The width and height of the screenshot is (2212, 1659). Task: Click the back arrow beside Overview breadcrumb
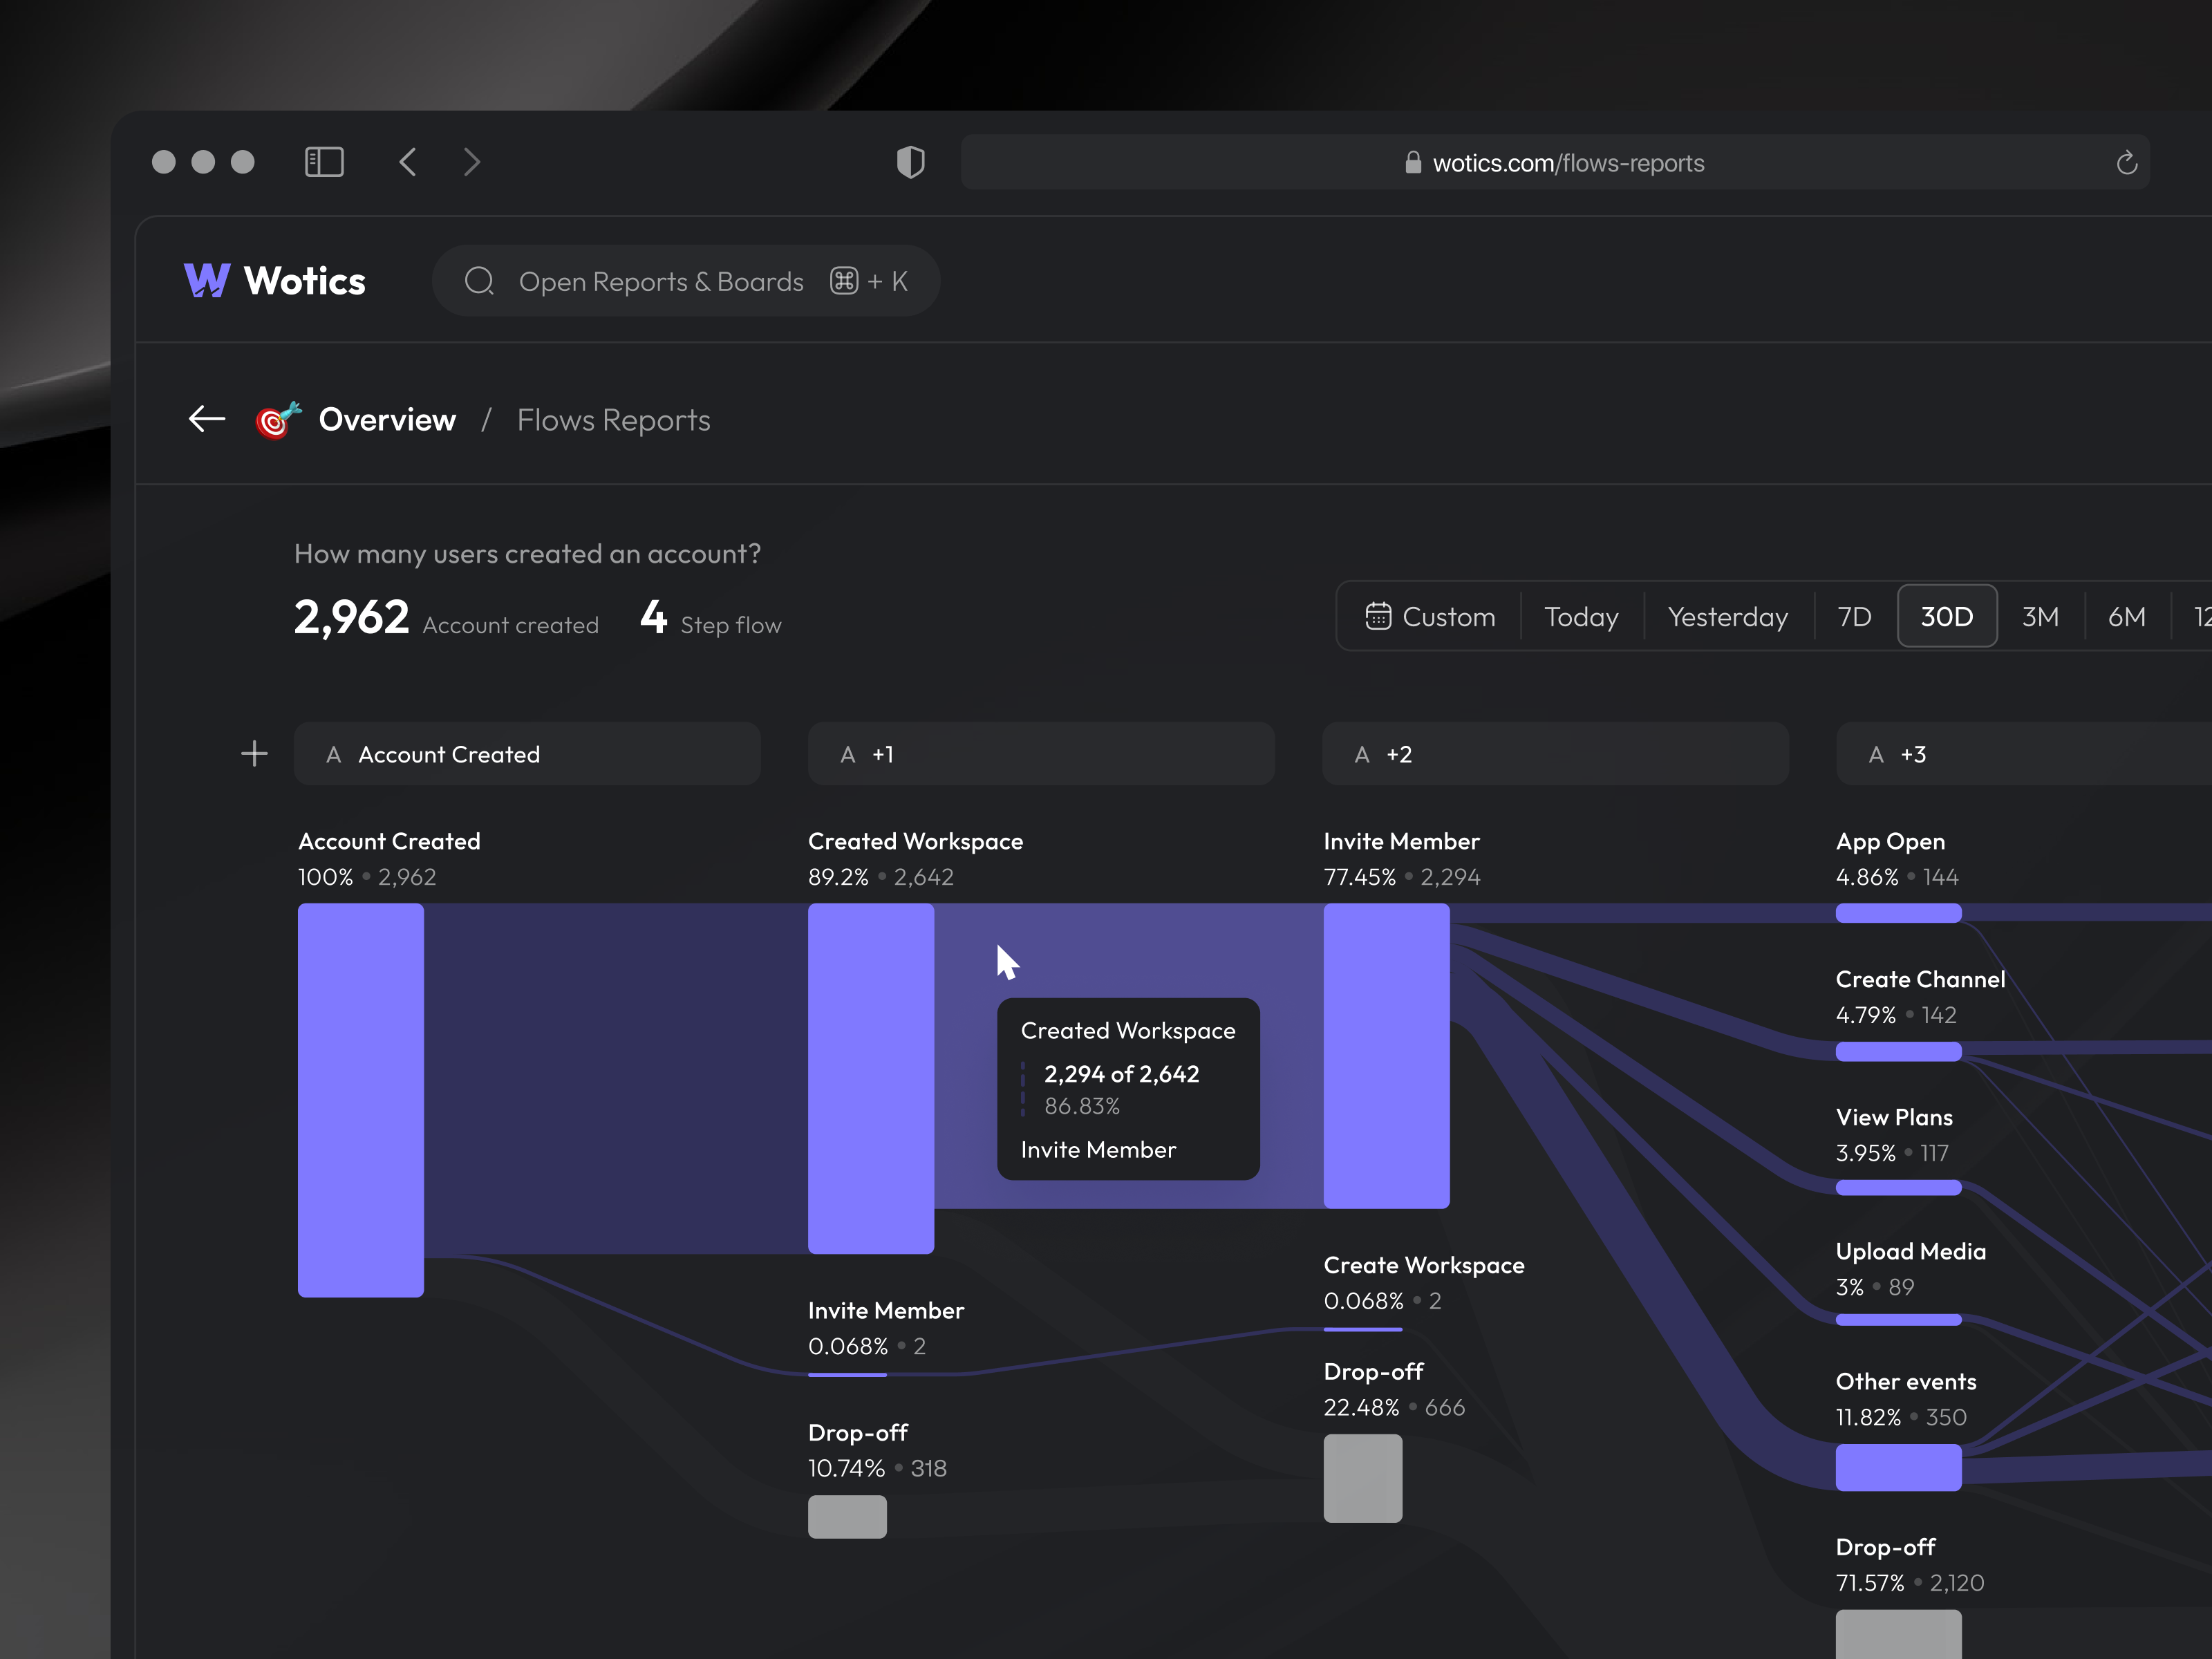[206, 419]
